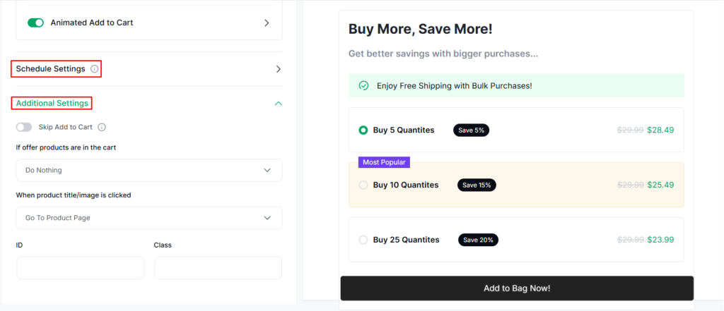Select the Buy 5 Quantites radio button
The image size is (724, 311).
[363, 130]
